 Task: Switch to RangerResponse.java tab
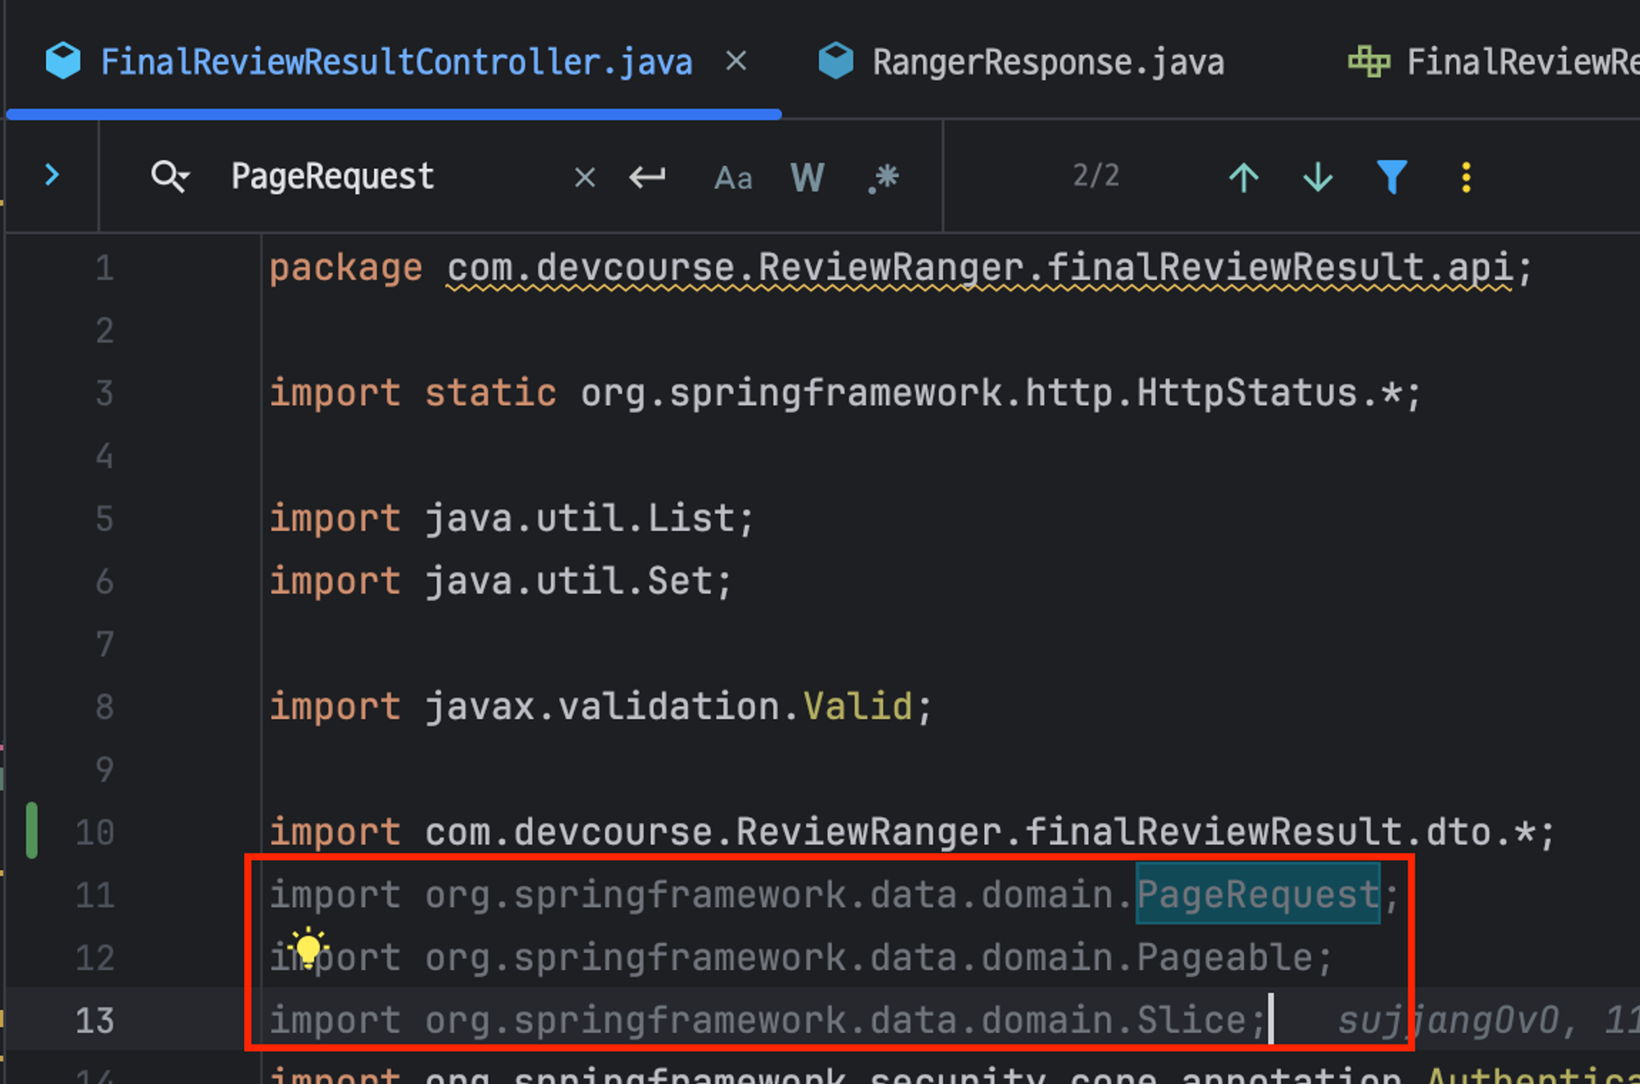click(1047, 62)
